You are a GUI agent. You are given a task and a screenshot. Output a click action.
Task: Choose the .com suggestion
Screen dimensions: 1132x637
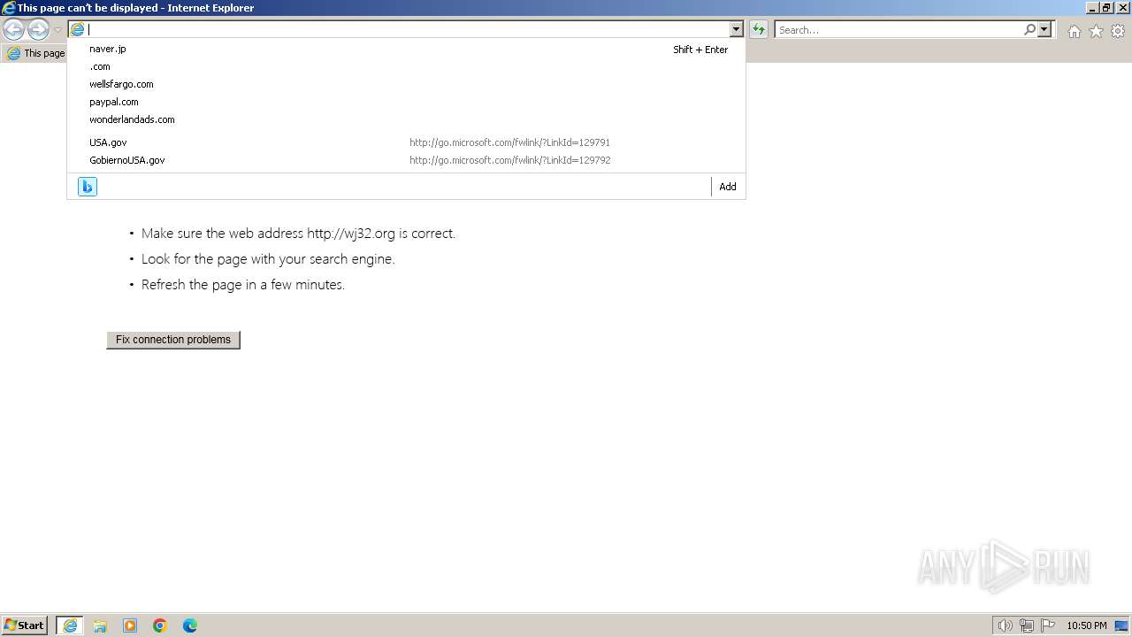(407, 66)
